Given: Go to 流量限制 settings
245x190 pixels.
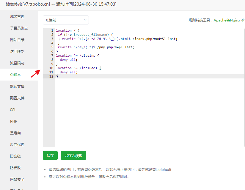Looking at the screenshot, I should 17,63.
